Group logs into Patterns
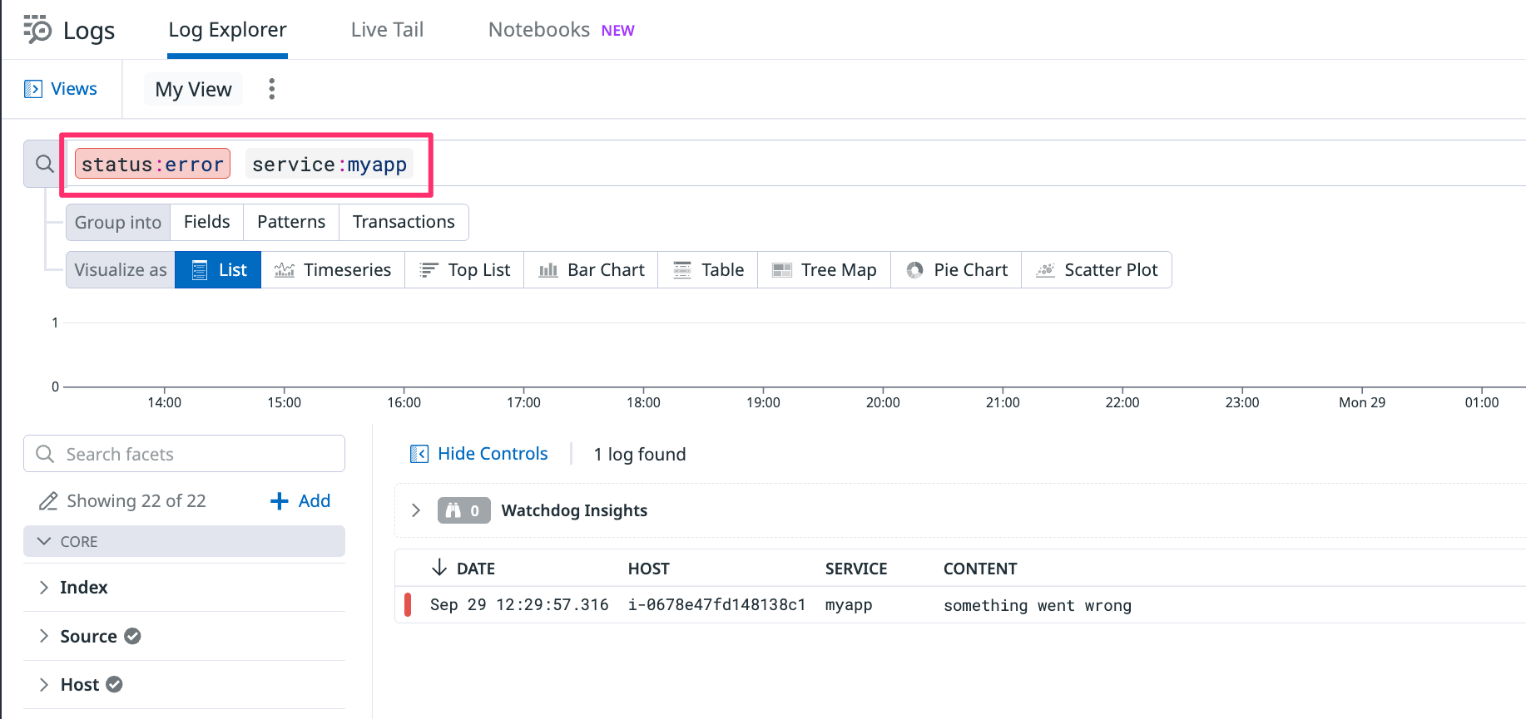The width and height of the screenshot is (1526, 719). tap(291, 222)
